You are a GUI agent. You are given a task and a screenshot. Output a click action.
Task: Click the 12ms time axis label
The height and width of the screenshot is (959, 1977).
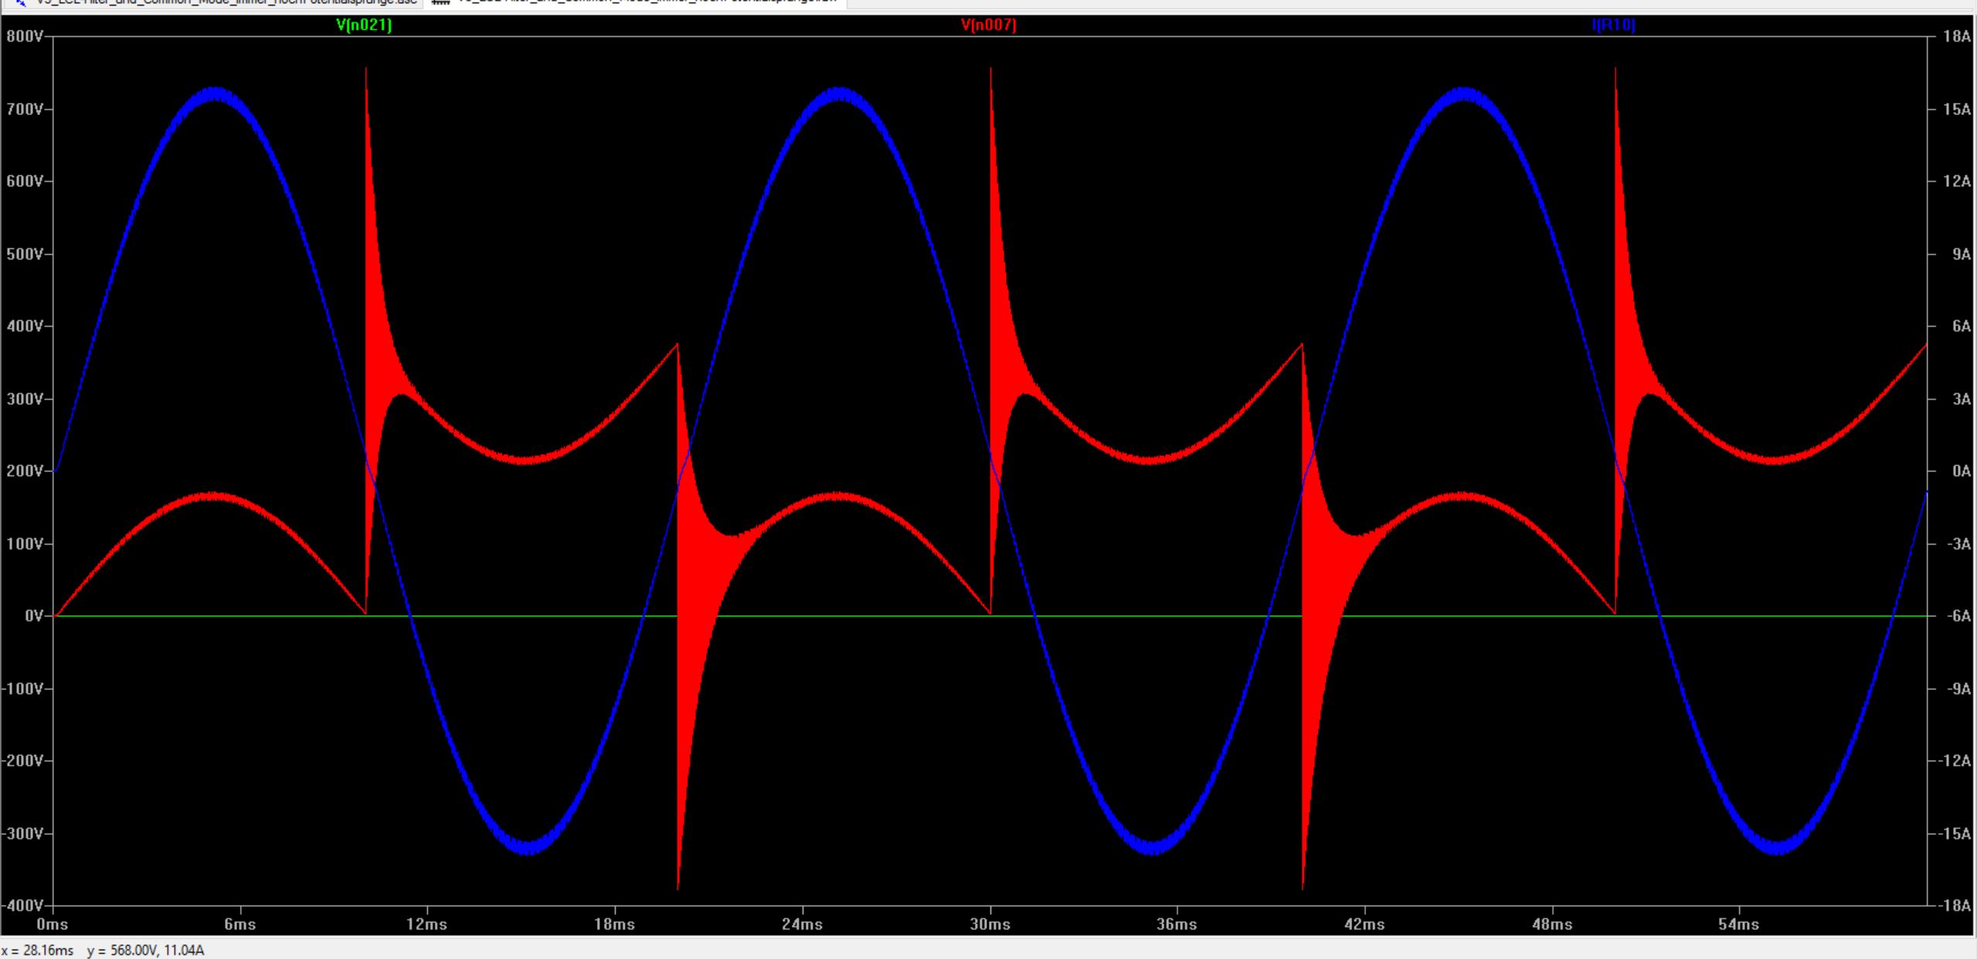click(x=427, y=924)
